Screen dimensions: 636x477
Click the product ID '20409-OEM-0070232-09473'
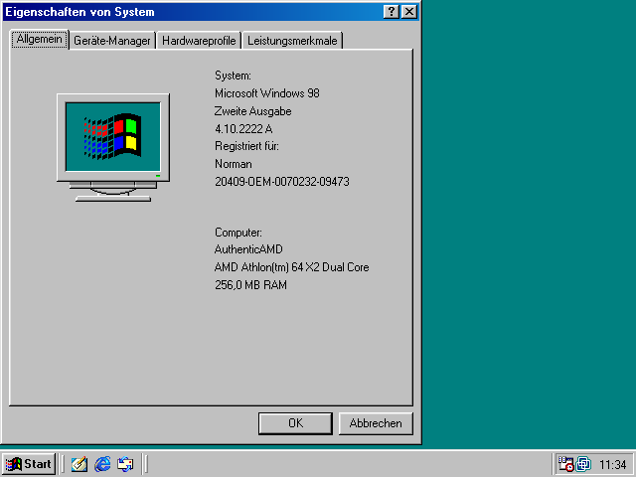pyautogui.click(x=282, y=181)
